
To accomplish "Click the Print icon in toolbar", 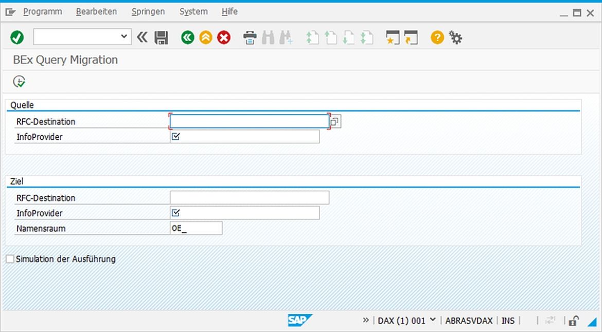I will tap(250, 38).
